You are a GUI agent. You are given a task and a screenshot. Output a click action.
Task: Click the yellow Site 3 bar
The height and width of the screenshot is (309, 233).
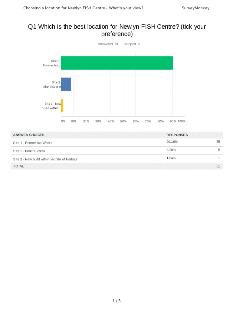pos(62,106)
